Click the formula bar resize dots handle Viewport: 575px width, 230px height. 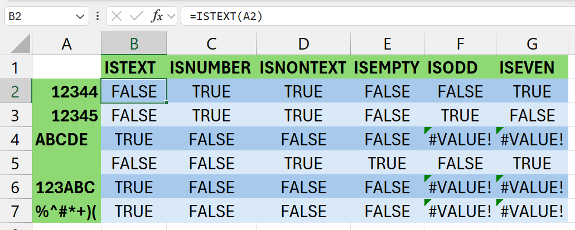tap(97, 16)
